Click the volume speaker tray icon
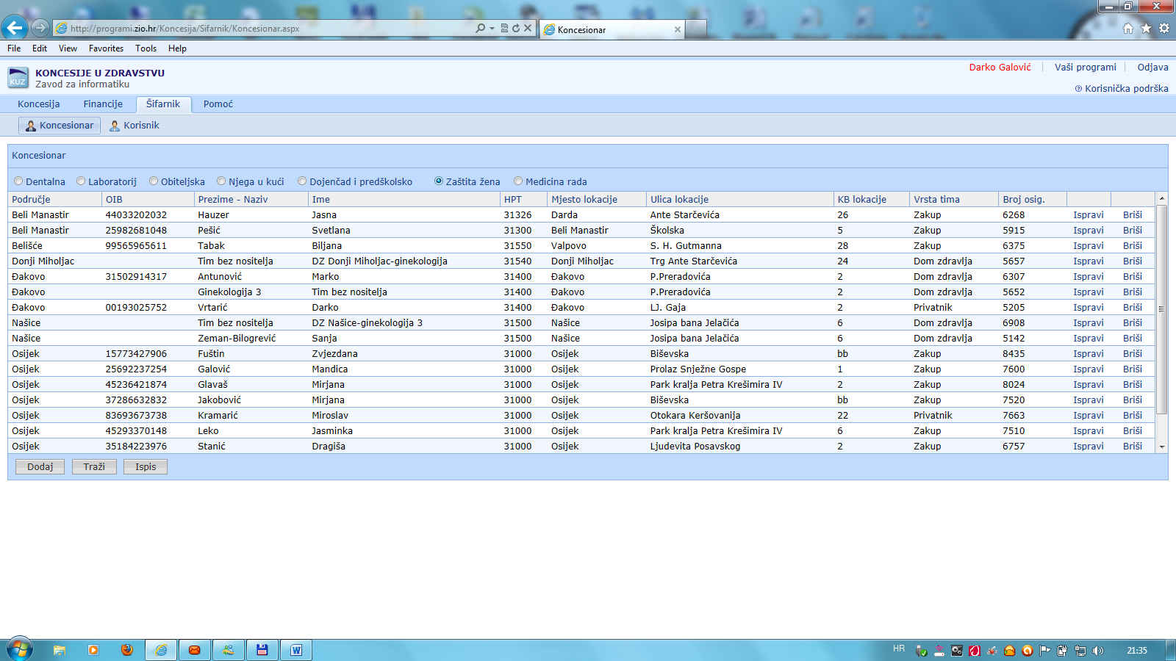 point(1098,650)
